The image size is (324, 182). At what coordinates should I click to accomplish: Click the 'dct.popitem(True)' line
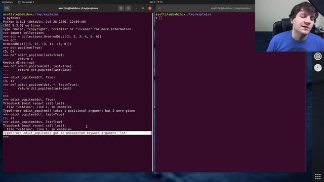click(22, 48)
